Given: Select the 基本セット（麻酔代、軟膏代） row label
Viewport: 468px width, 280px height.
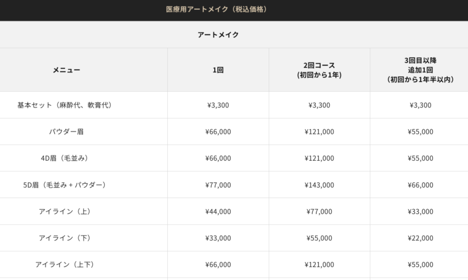Looking at the screenshot, I should [x=64, y=105].
